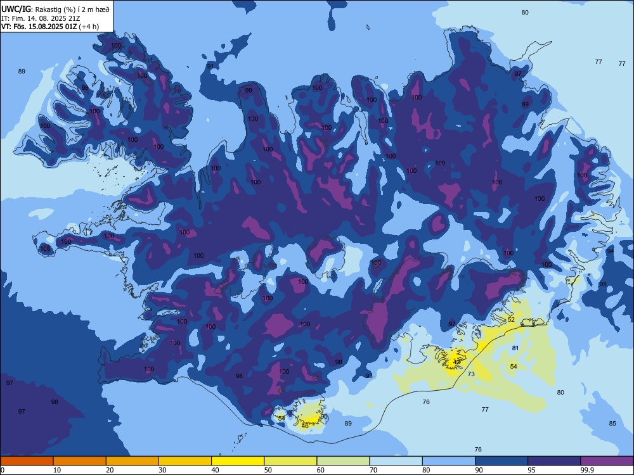This screenshot has height=475, width=634.
Task: Click the '95' value off the east coast
Action: [x=603, y=284]
